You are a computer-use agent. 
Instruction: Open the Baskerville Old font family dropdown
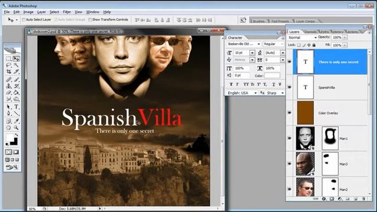click(259, 44)
